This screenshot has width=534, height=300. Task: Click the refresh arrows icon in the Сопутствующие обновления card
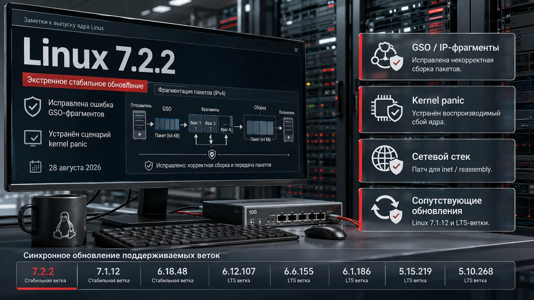click(x=387, y=209)
